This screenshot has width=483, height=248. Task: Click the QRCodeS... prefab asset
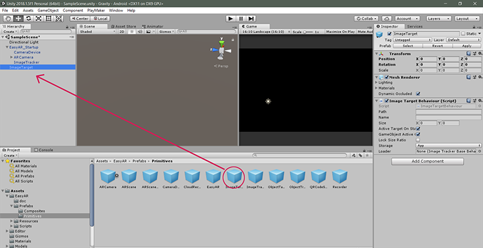[319, 179]
